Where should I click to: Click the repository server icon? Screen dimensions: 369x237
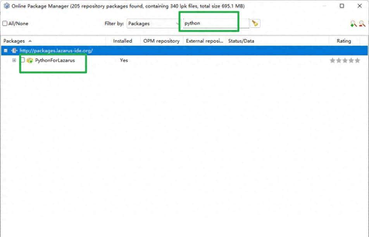(x=14, y=51)
